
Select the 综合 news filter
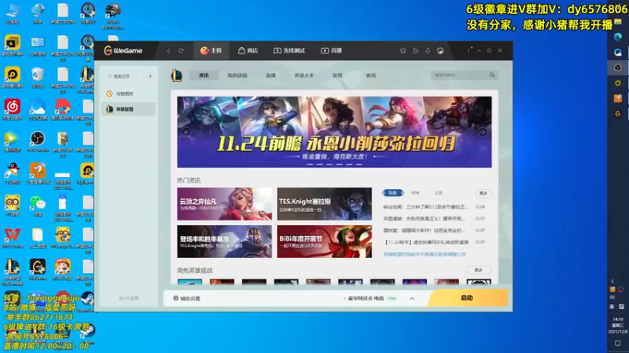(415, 193)
